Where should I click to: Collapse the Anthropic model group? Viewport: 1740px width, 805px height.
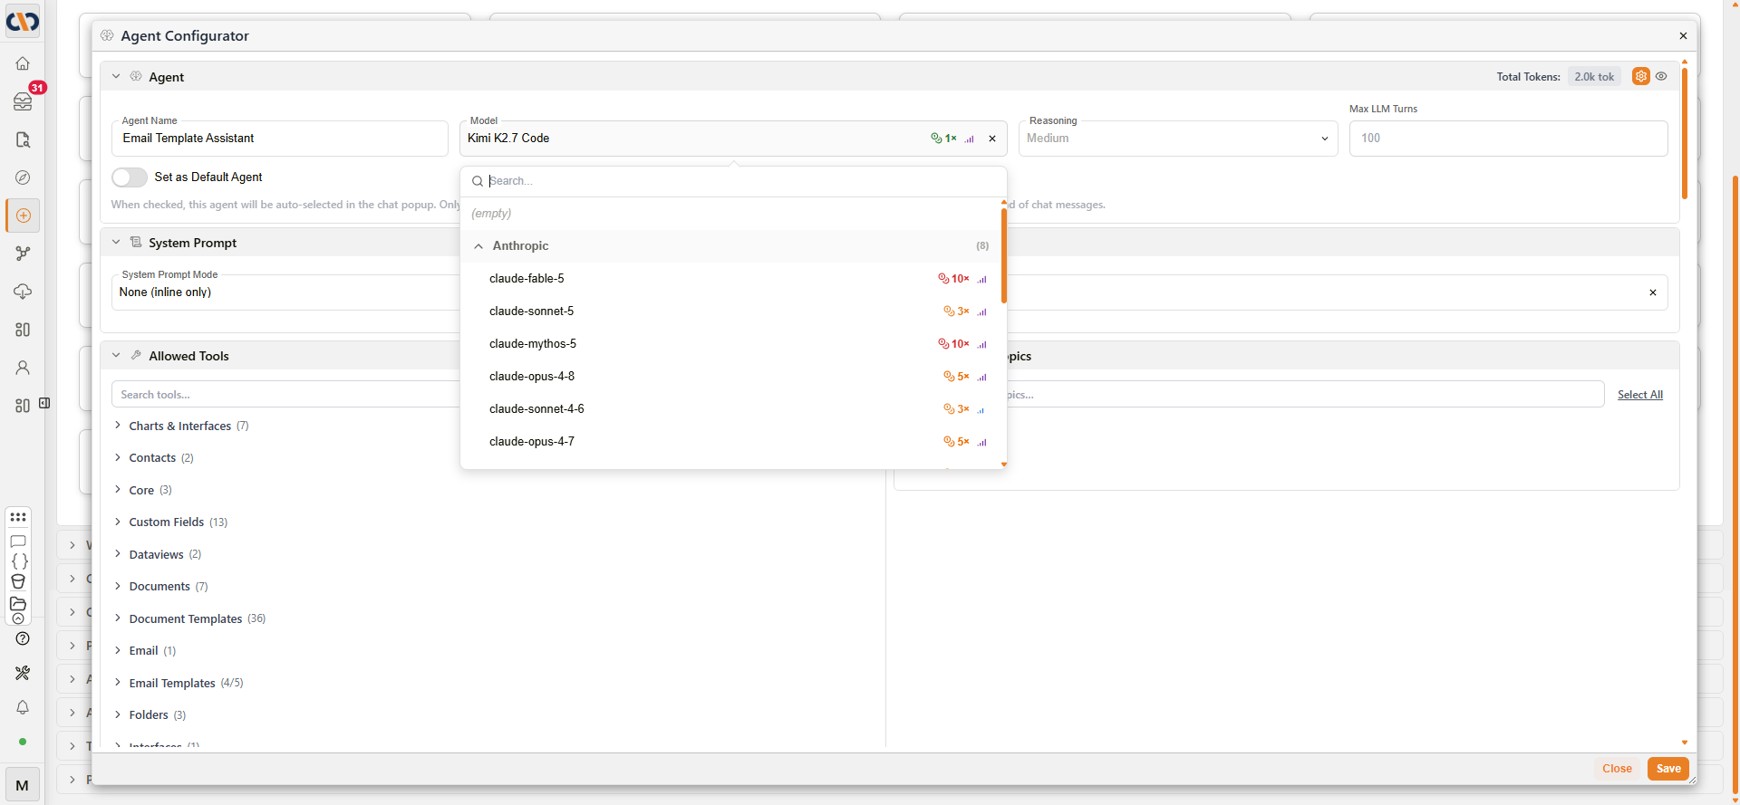tap(478, 246)
